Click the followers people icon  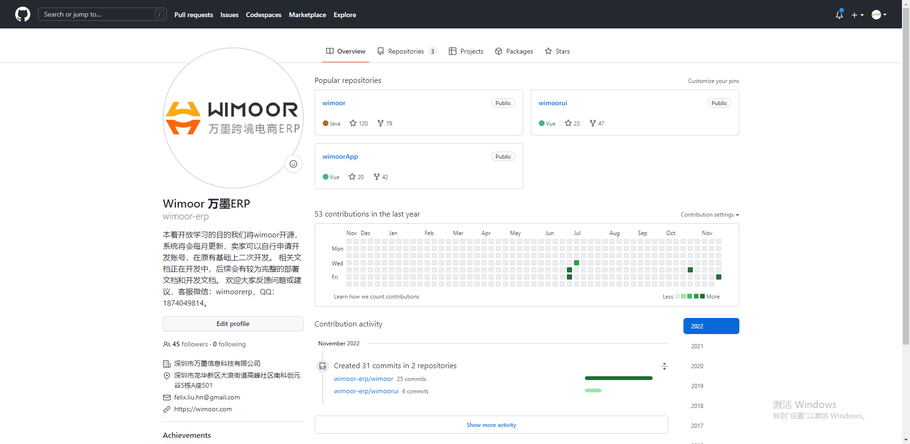166,344
